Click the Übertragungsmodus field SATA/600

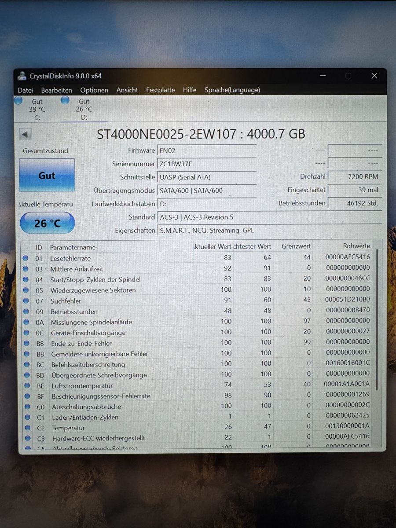(x=207, y=191)
